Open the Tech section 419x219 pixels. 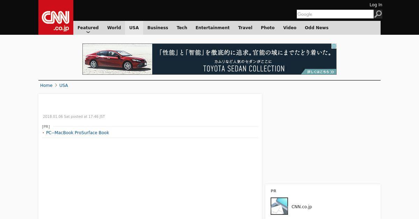pos(182,28)
